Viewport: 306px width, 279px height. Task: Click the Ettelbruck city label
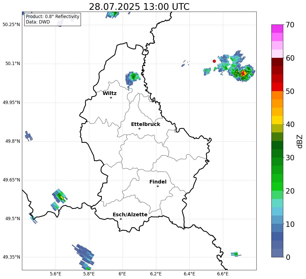tap(146, 124)
